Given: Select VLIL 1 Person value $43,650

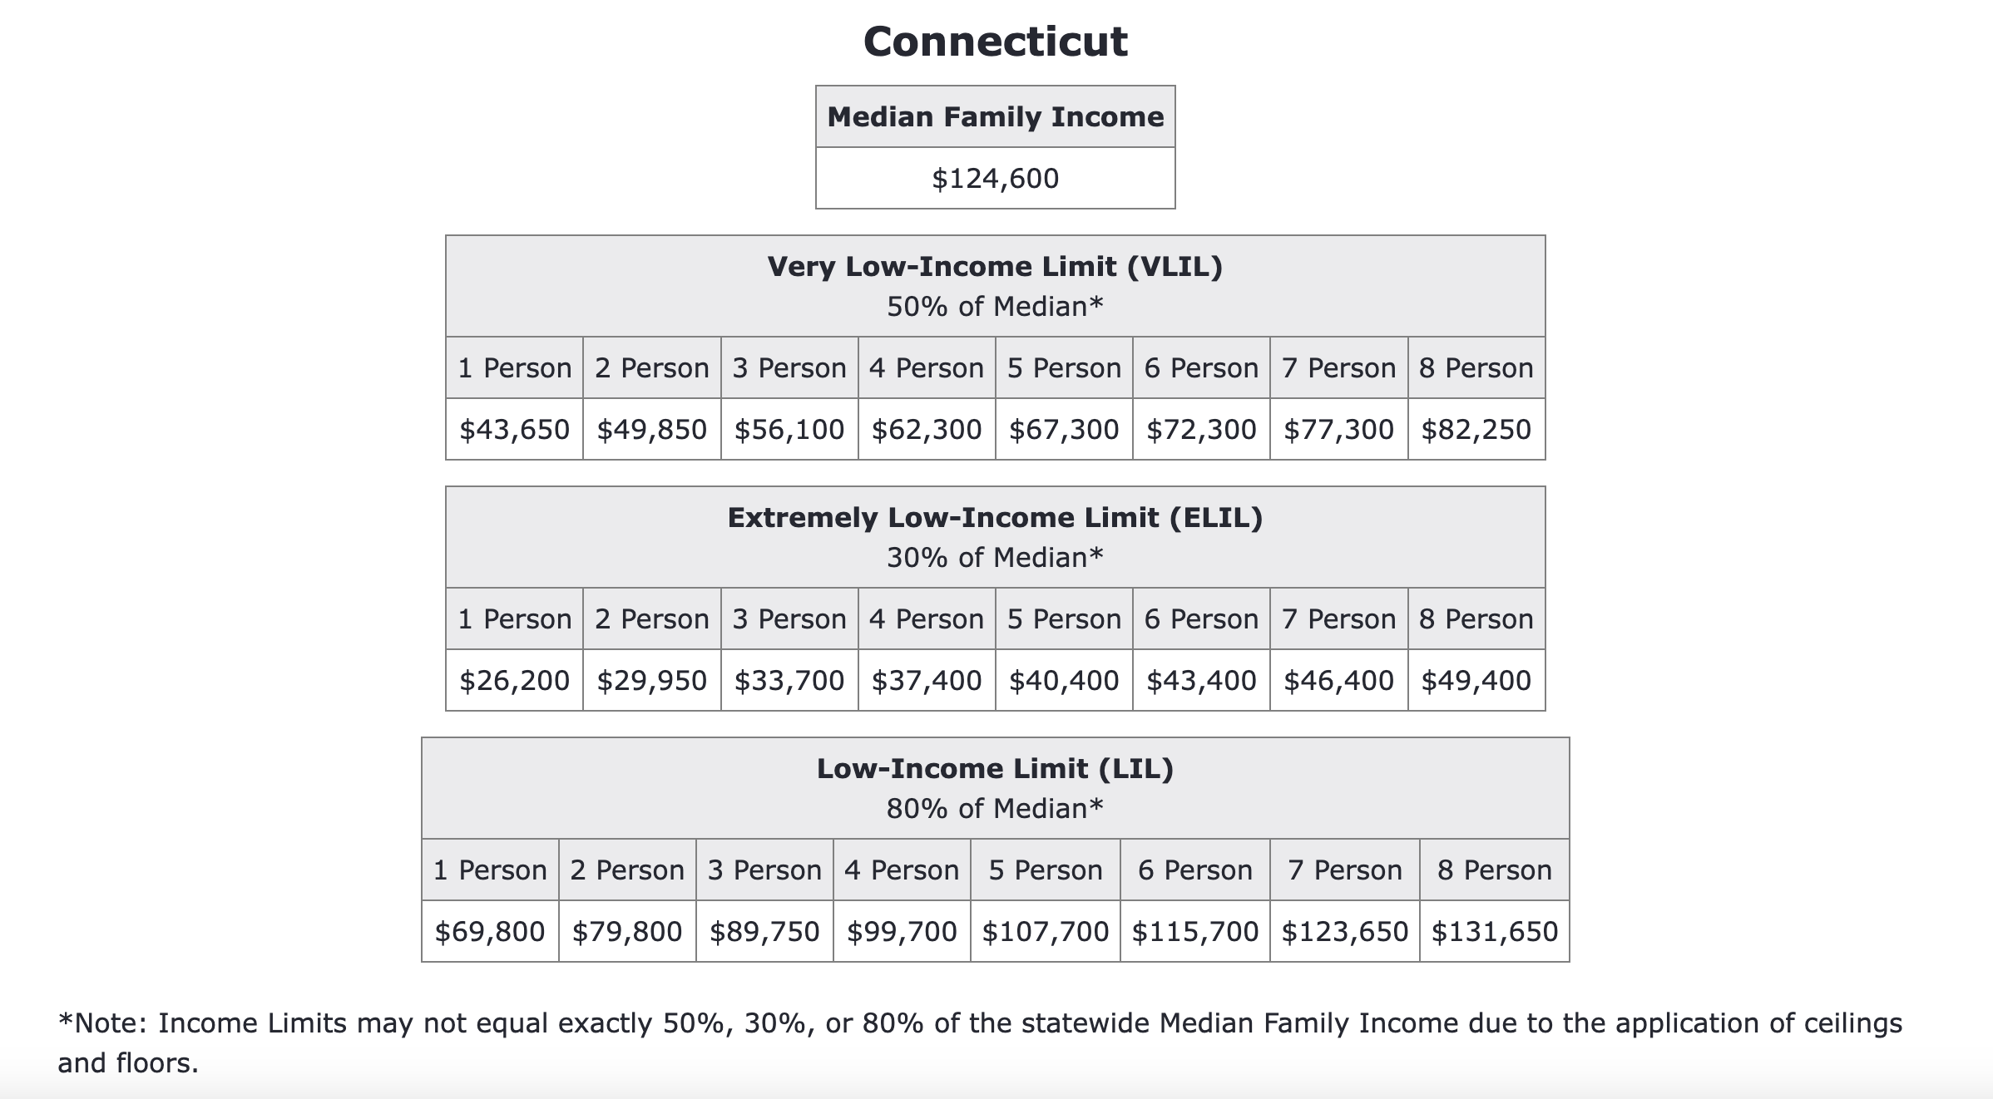Looking at the screenshot, I should pos(514,430).
